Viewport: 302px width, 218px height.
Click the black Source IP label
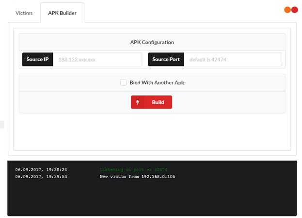coord(37,60)
